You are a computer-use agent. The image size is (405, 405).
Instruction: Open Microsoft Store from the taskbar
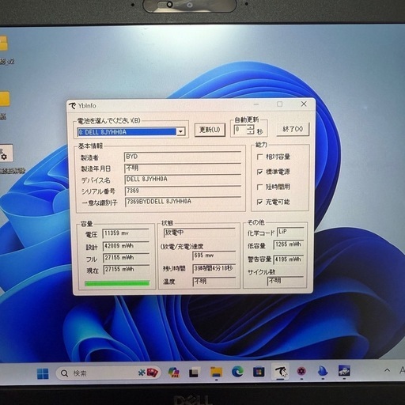coord(259,372)
